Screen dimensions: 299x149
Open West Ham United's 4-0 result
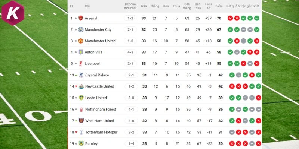click(x=130, y=121)
